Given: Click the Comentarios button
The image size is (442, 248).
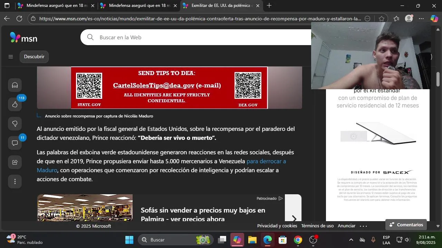Looking at the screenshot, I should [406, 225].
